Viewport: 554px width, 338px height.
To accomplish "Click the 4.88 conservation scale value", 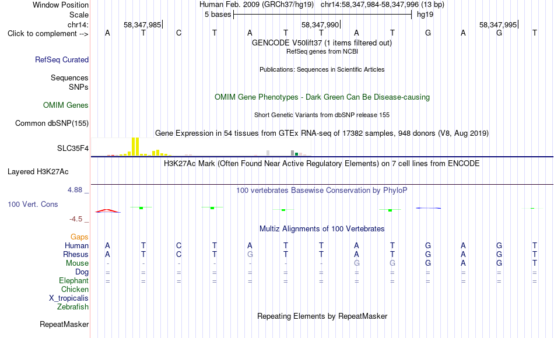I will tap(75, 190).
